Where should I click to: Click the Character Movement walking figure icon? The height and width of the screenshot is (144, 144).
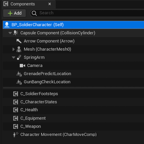(15, 135)
